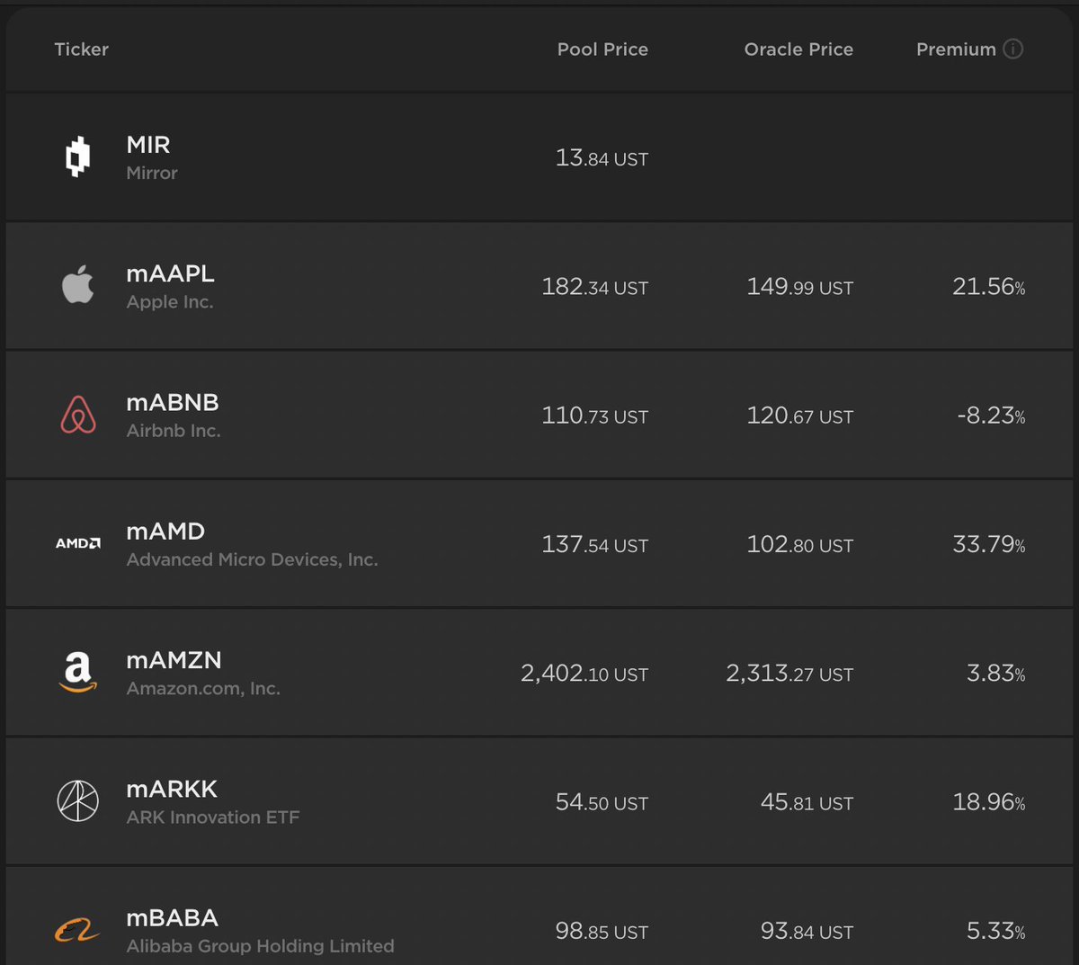Click the Alibaba logo icon
The height and width of the screenshot is (965, 1079).
(x=78, y=931)
